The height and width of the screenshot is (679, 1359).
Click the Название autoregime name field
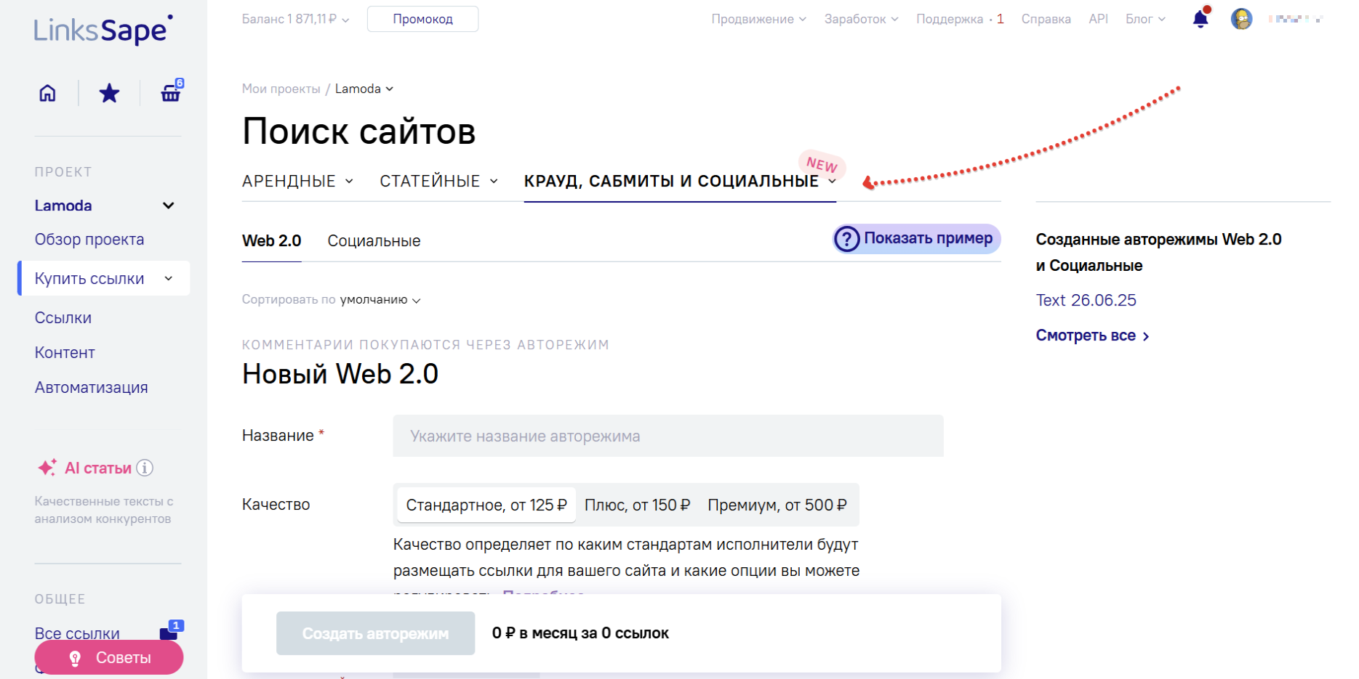(668, 436)
